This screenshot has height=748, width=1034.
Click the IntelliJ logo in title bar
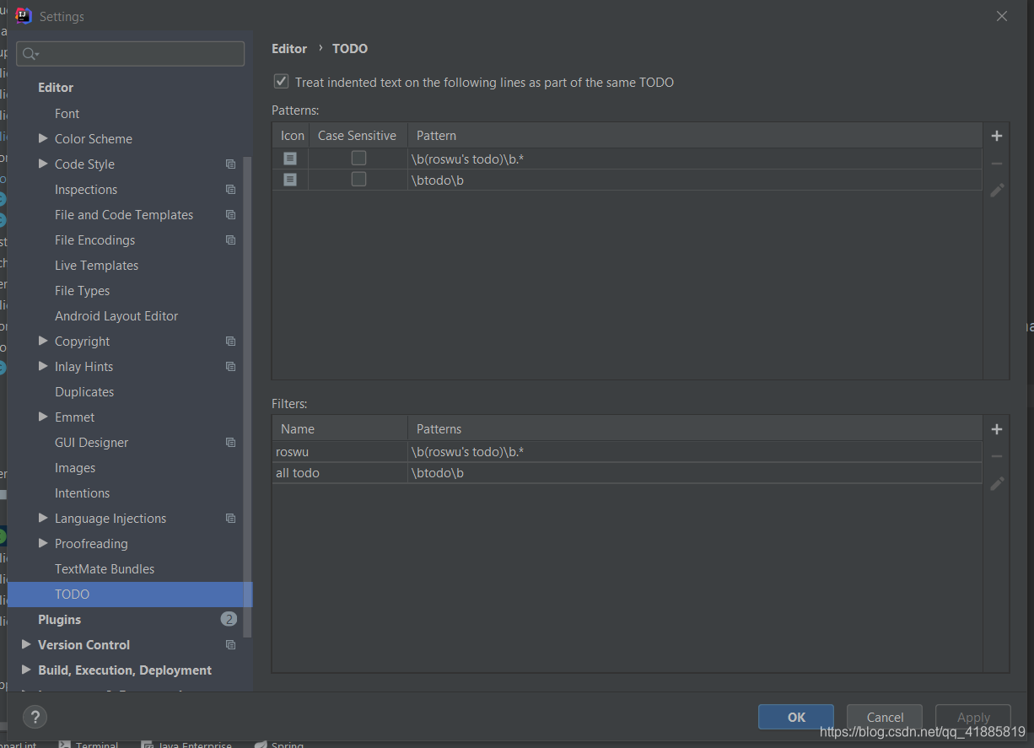point(24,16)
